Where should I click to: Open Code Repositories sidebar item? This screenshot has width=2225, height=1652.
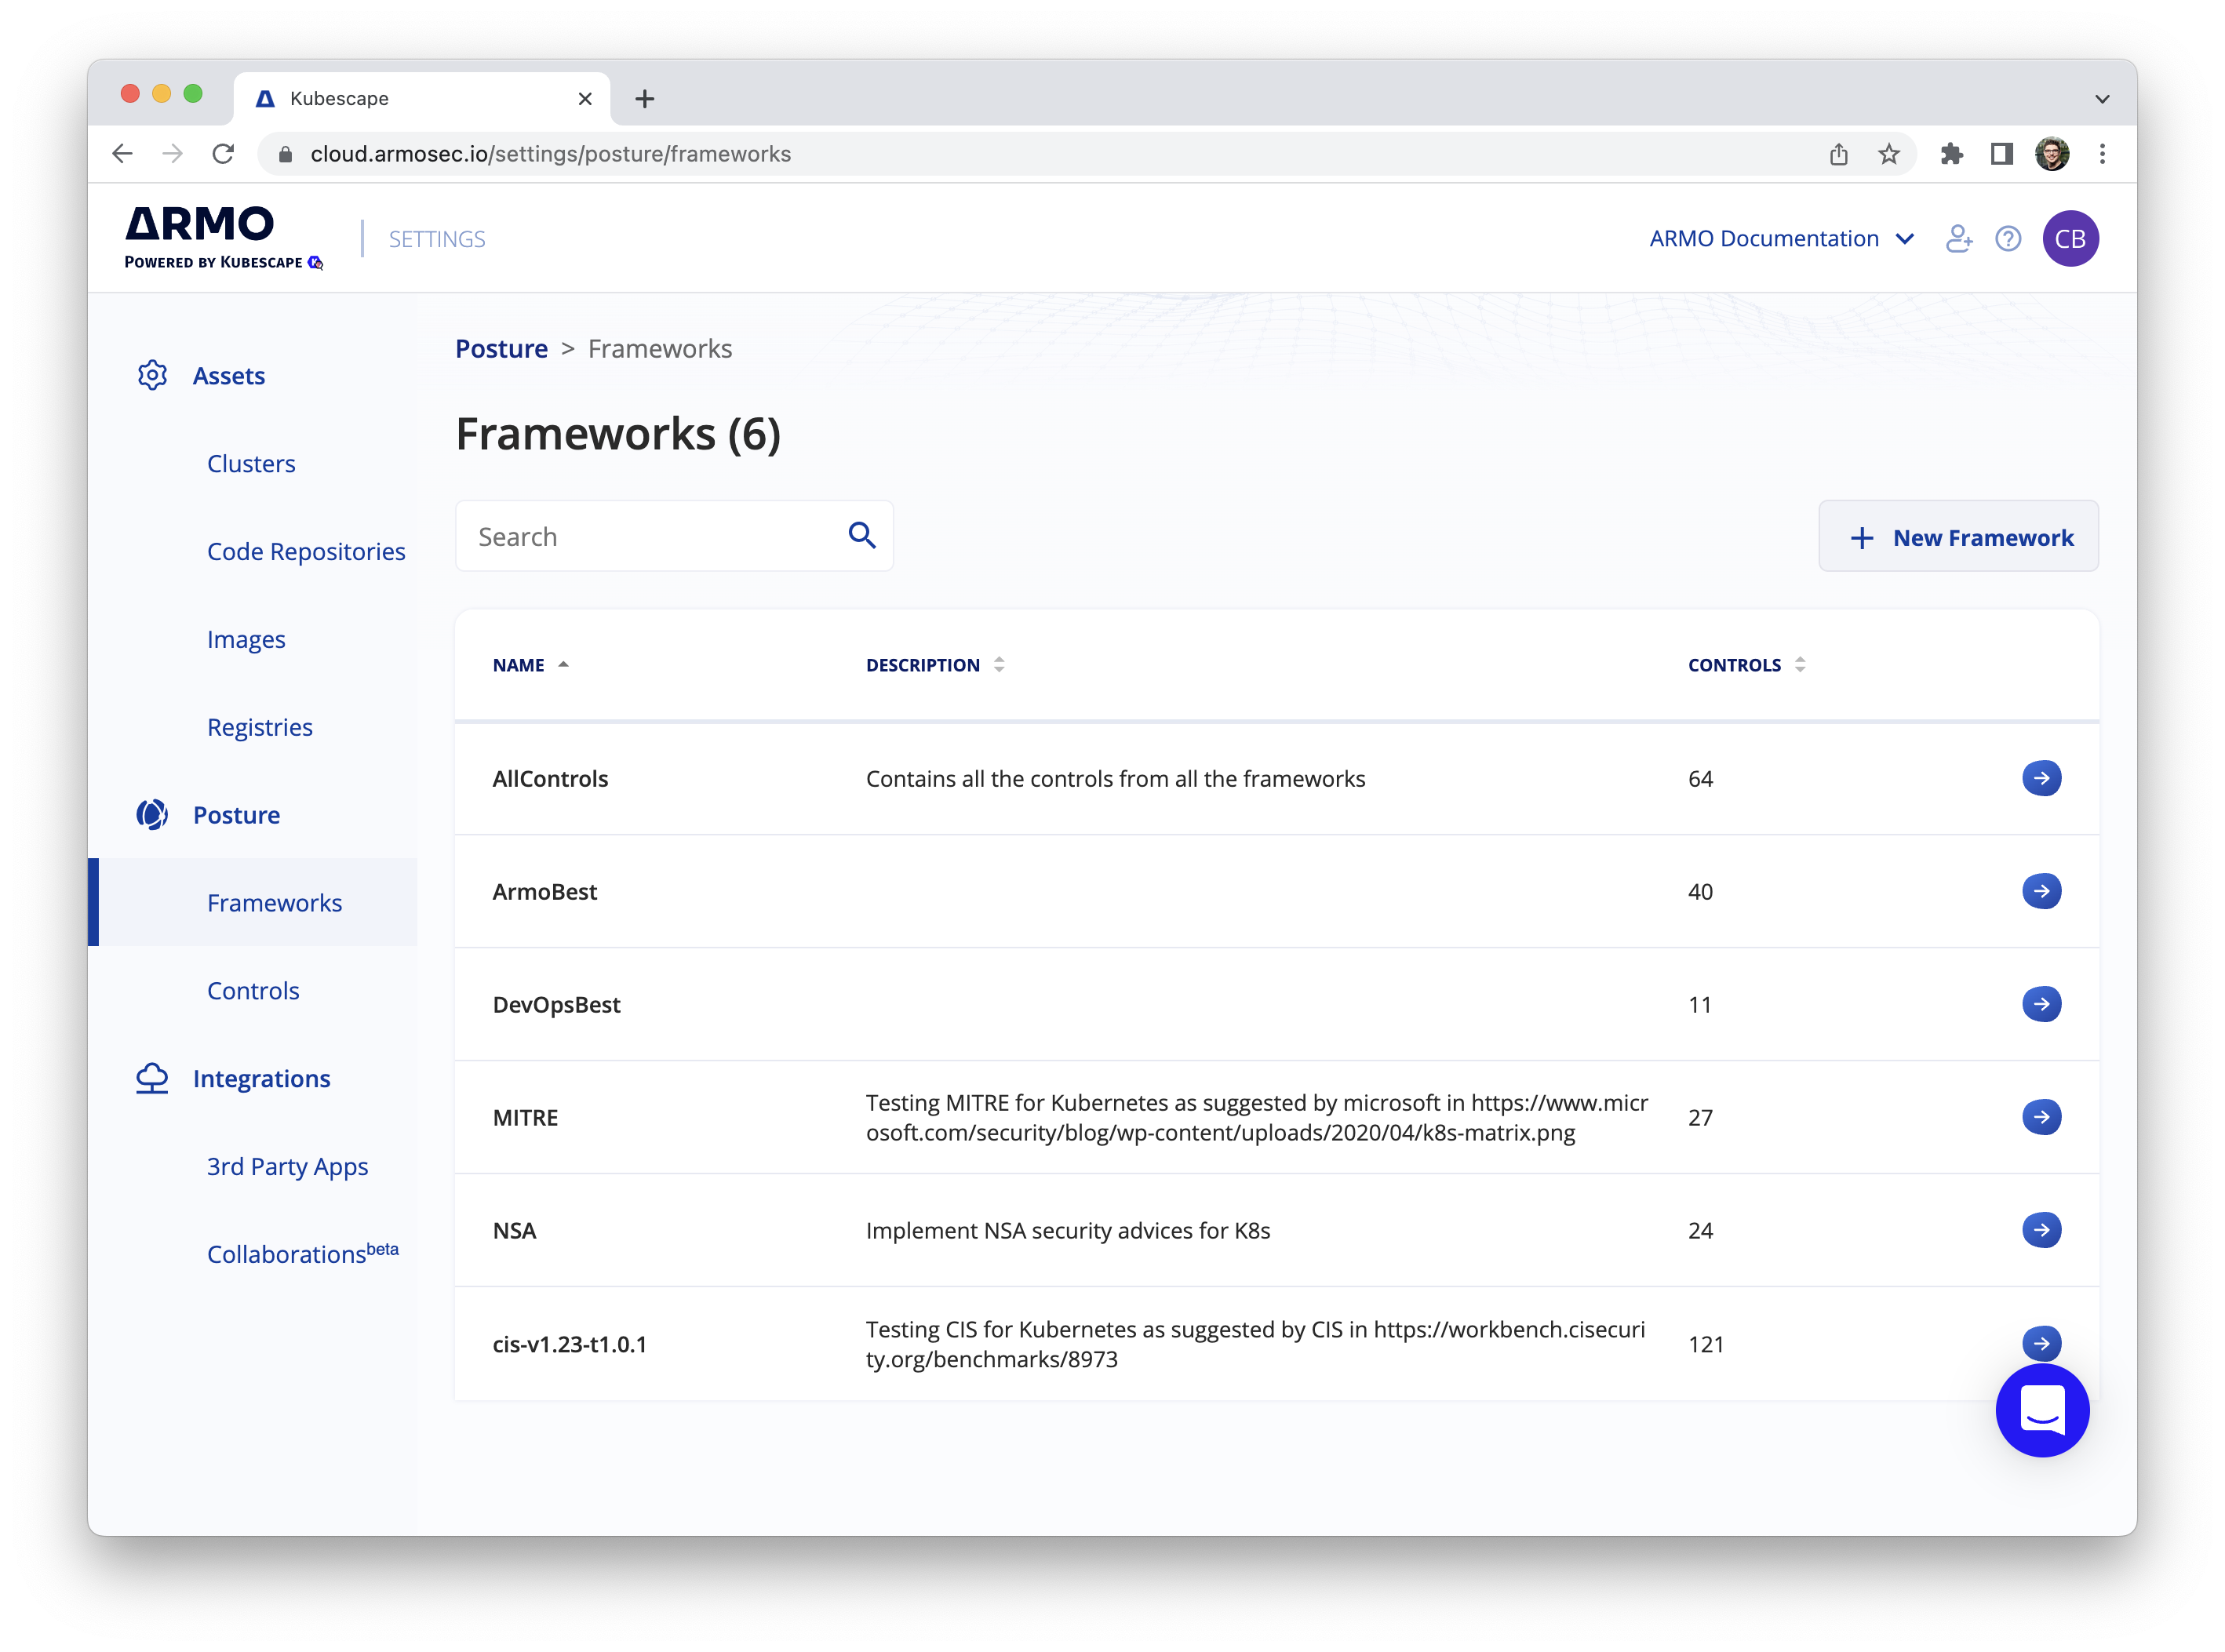click(x=306, y=552)
